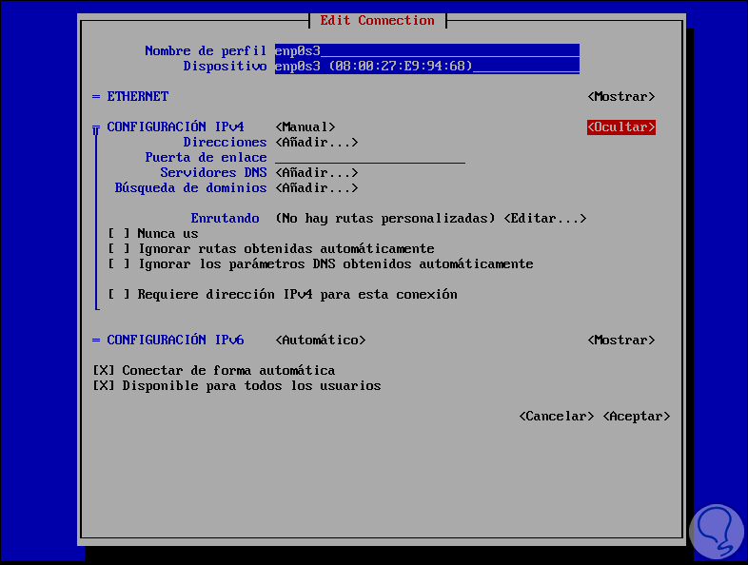Uncheck Disponible para todos los usuarios
The width and height of the screenshot is (748, 565).
[x=104, y=386]
